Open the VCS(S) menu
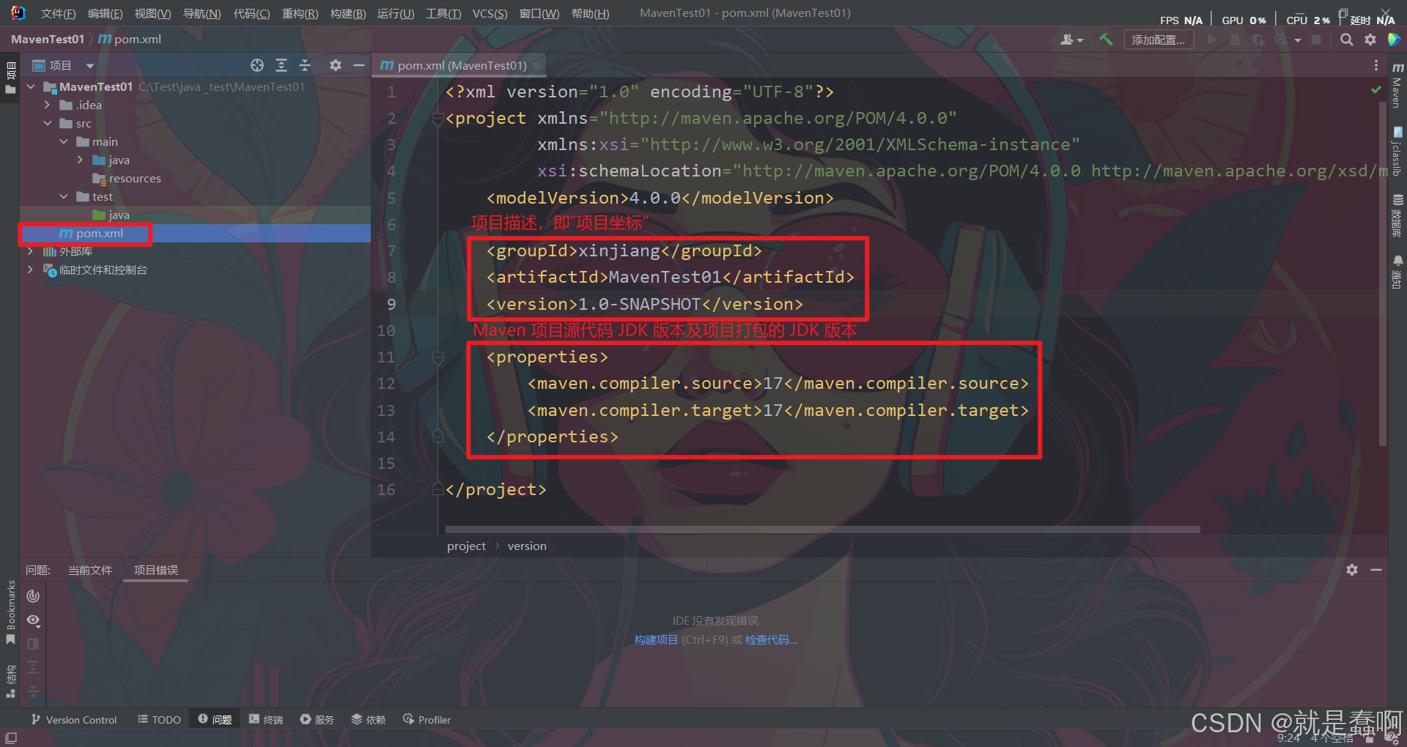 click(490, 13)
